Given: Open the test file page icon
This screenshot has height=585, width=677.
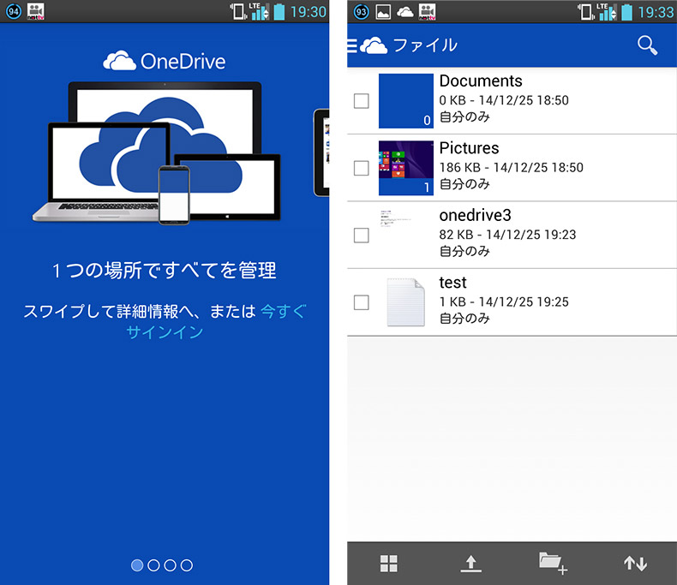Looking at the screenshot, I should click(406, 302).
